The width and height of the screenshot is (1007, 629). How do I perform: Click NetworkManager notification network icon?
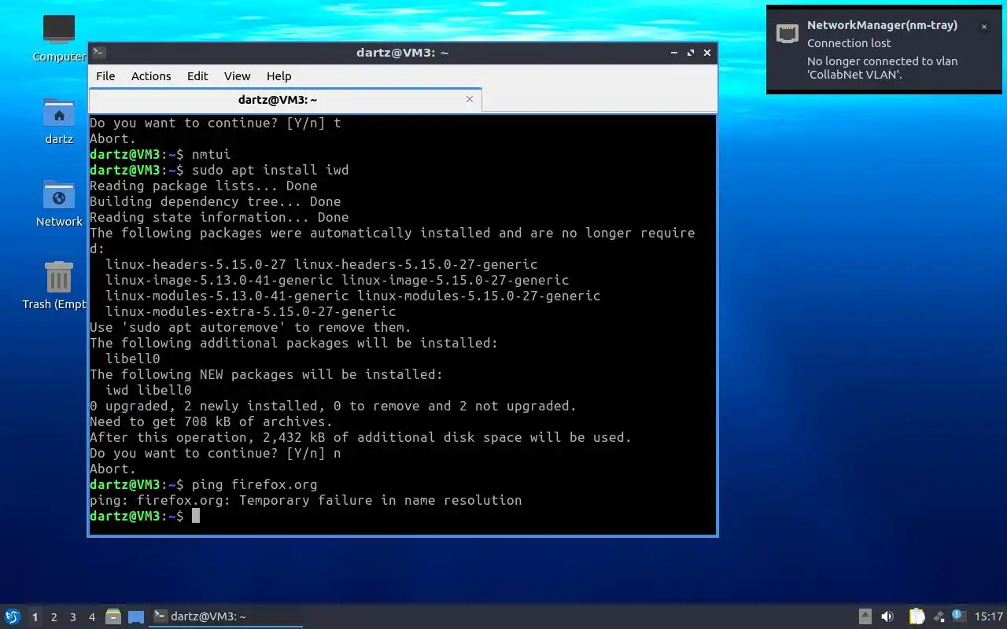coord(788,32)
